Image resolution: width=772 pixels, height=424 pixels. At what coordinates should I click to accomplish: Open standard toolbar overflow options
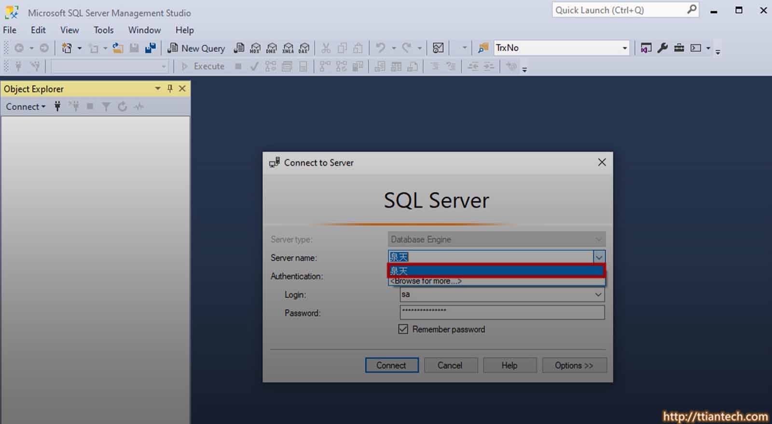(x=718, y=51)
